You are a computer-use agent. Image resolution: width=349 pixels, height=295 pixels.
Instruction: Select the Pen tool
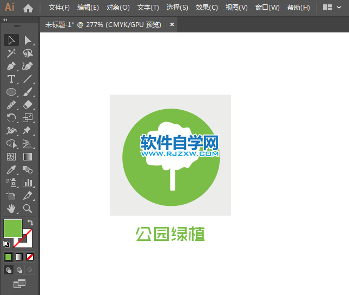(11, 66)
